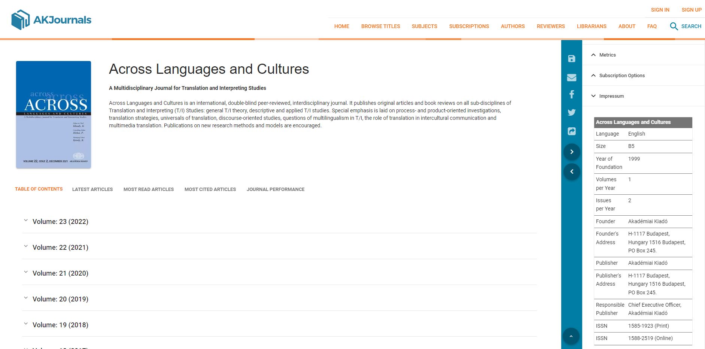Click the Sign Up link
This screenshot has height=349, width=705.
point(692,10)
